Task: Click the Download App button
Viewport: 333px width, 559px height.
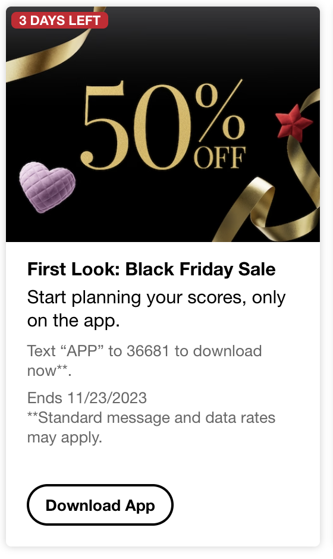Action: (100, 505)
